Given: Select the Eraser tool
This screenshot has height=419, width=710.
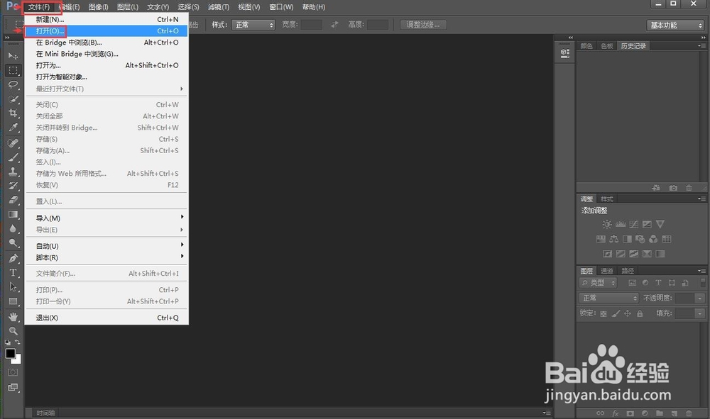Looking at the screenshot, I should (x=13, y=200).
